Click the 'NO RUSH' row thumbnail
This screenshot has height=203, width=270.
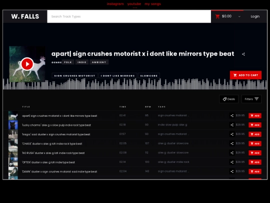click(13, 153)
